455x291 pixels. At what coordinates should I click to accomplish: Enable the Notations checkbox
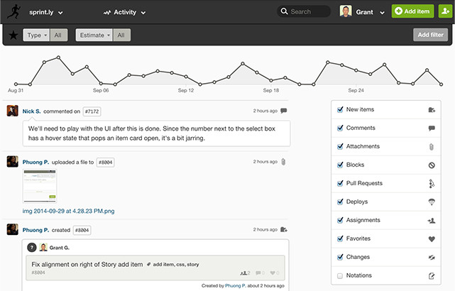pos(340,275)
